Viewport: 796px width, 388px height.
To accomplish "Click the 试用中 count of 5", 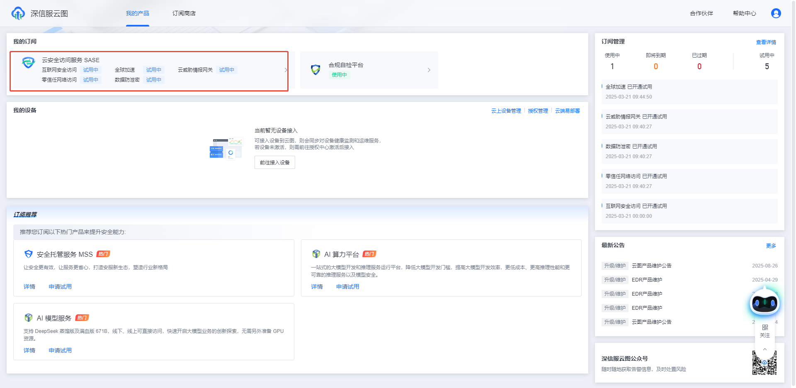I will point(767,66).
